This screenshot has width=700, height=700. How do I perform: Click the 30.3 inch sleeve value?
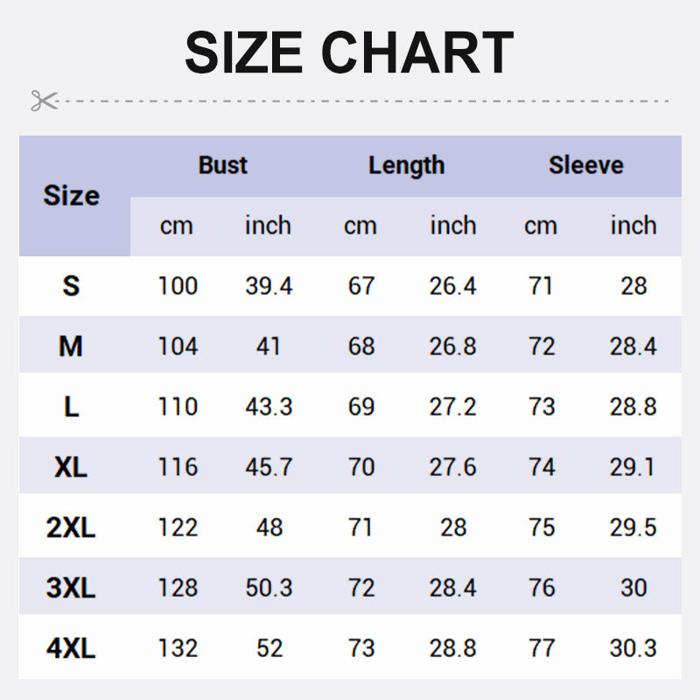click(x=633, y=648)
